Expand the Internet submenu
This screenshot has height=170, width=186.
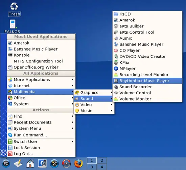point(41,86)
